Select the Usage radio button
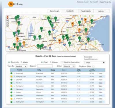Image resolution: width=115 pixels, height=108 pixels. tap(50, 62)
